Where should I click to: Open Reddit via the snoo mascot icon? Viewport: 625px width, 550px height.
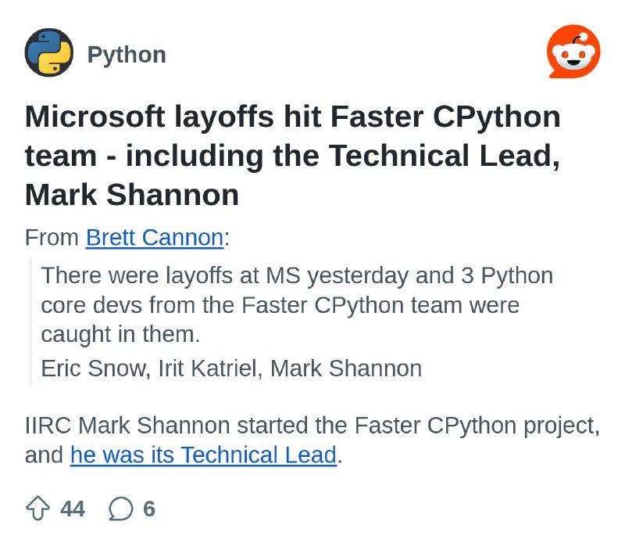pos(573,50)
